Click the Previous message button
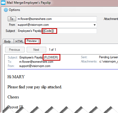The width and height of the screenshot is (118, 113). click(x=15, y=50)
